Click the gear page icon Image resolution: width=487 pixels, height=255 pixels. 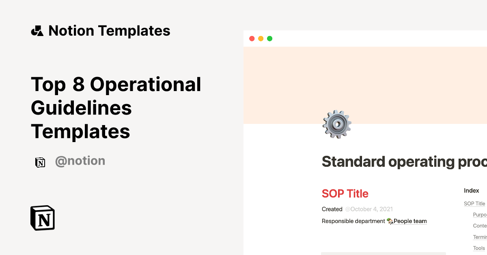click(x=337, y=124)
